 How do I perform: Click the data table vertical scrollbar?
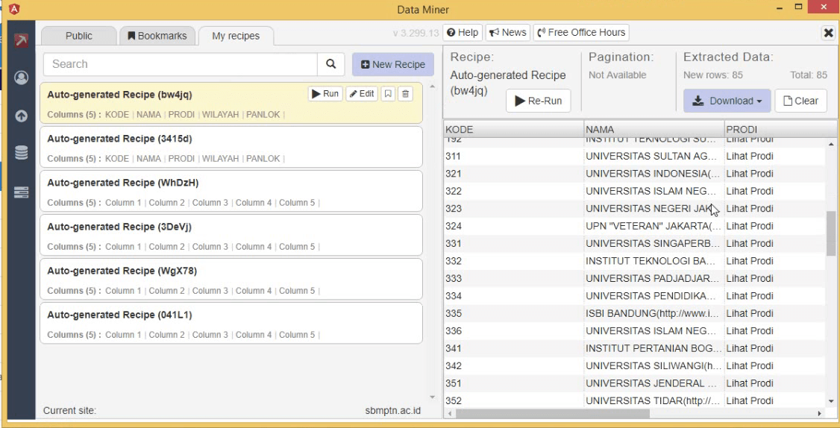pos(831,233)
